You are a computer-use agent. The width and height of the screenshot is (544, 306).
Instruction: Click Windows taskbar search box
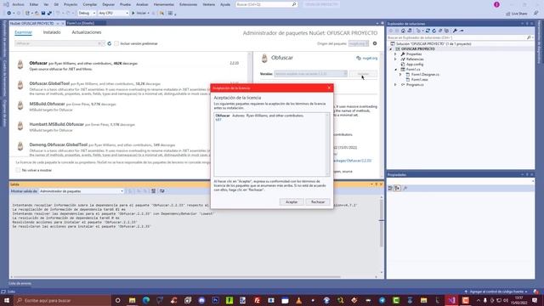62,300
